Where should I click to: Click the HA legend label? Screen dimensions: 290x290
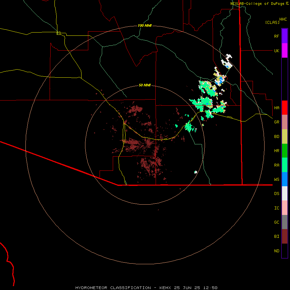pyautogui.click(x=276, y=108)
